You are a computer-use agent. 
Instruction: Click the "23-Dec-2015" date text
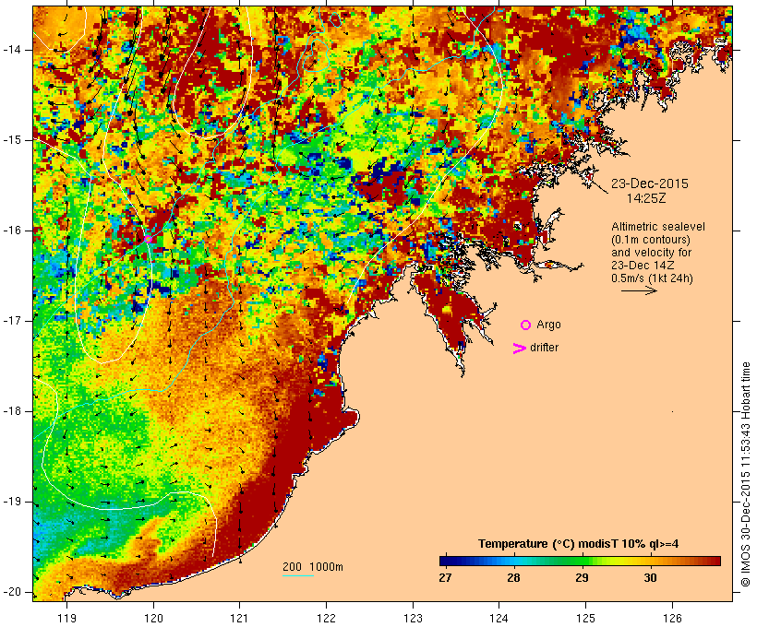pos(650,183)
